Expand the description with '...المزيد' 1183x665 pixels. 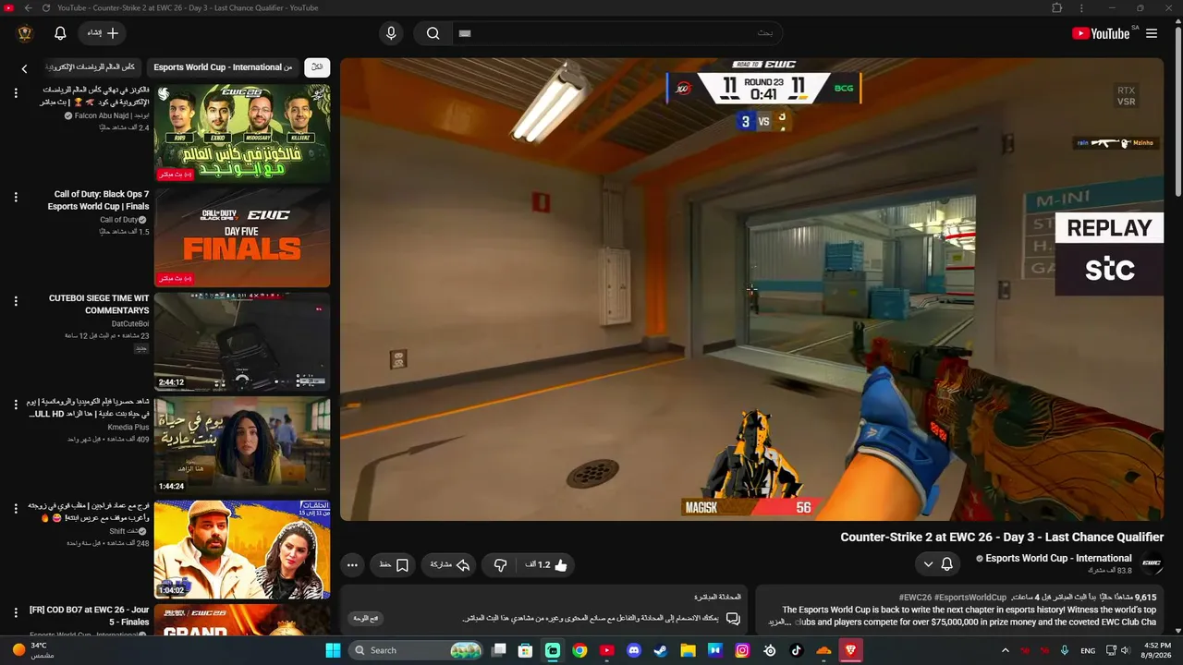(x=780, y=623)
